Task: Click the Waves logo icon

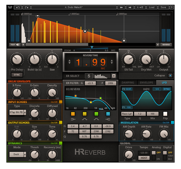Action: click(x=10, y=7)
